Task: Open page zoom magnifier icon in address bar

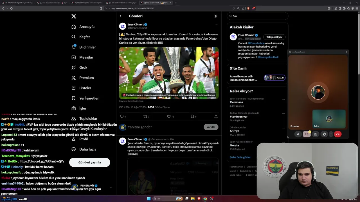Action: (238, 8)
